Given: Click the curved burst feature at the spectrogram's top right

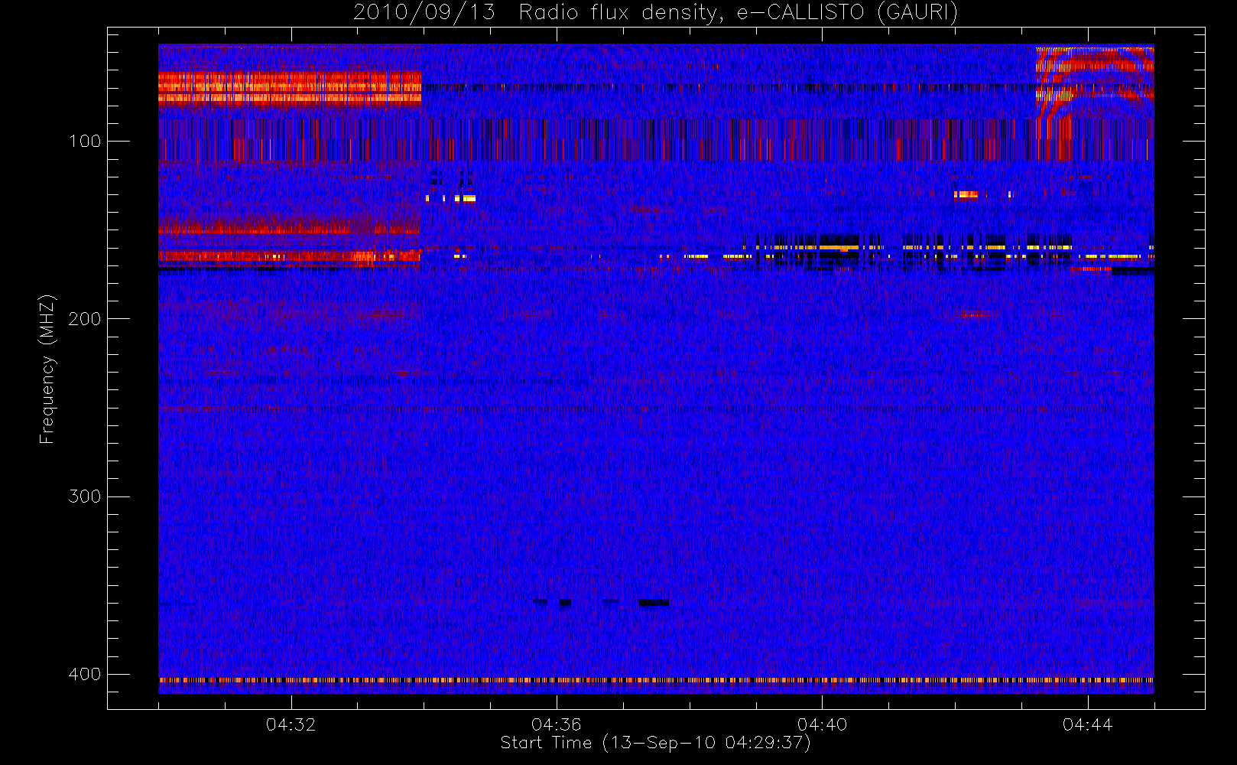Looking at the screenshot, I should (x=1095, y=83).
